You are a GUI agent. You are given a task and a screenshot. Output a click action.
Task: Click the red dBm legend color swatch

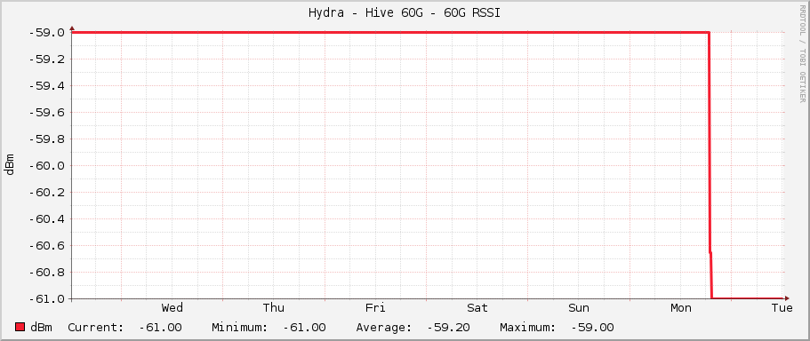20,327
